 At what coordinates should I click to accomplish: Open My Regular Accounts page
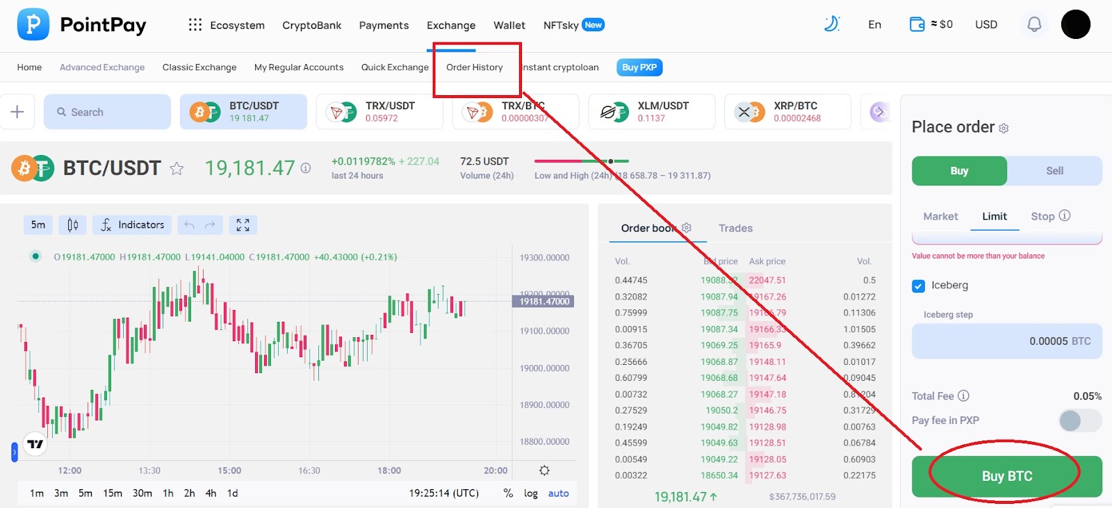[299, 67]
